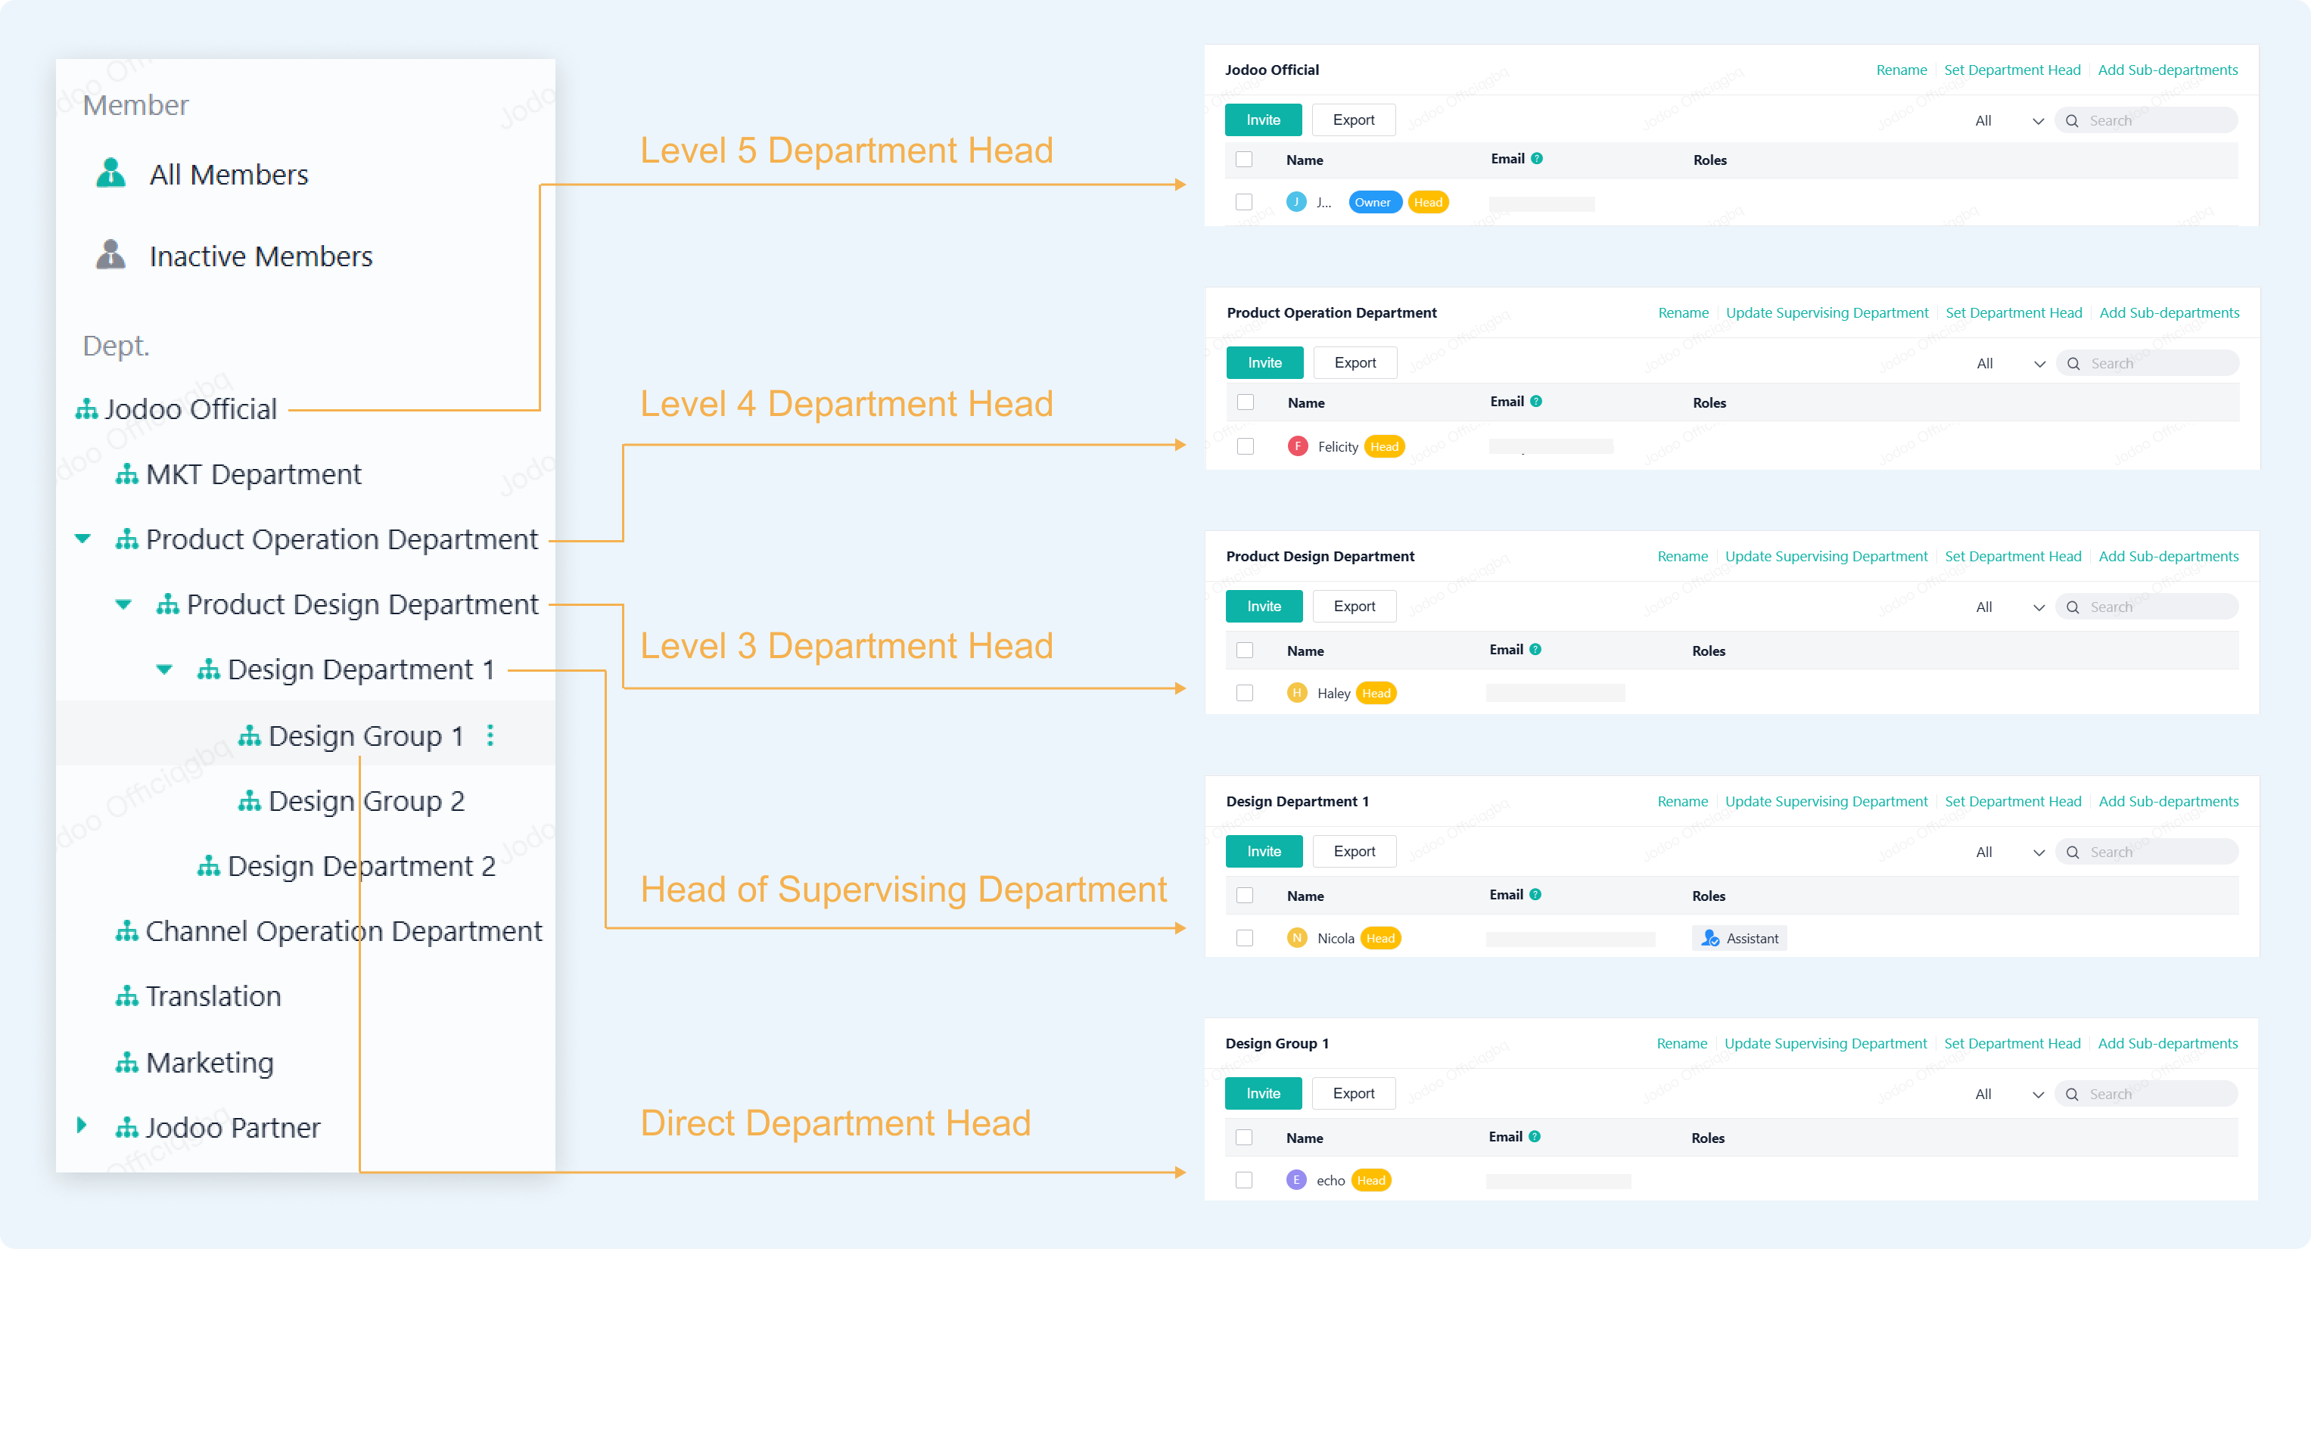
Task: Check the checkbox for Felicity's row
Action: click(1245, 446)
